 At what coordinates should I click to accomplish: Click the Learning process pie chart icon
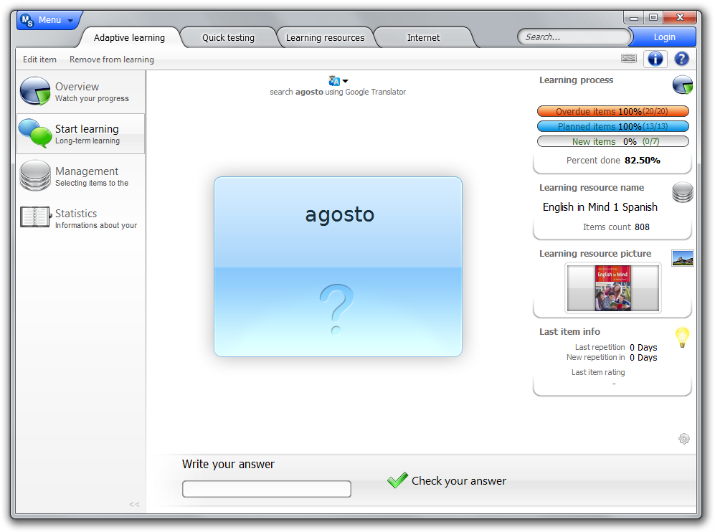click(682, 85)
